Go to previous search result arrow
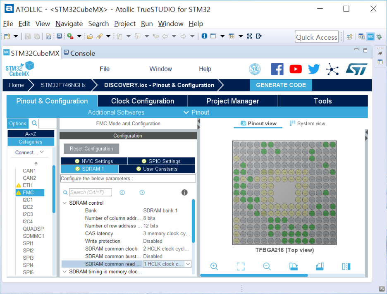This screenshot has width=387, height=294. 122,192
